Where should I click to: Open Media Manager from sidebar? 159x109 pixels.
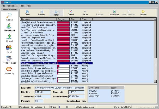10,60
